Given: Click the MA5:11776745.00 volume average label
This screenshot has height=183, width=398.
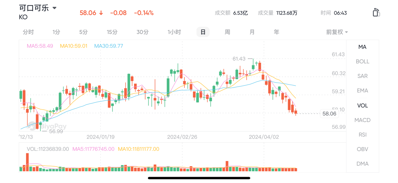Looking at the screenshot, I should point(93,149).
